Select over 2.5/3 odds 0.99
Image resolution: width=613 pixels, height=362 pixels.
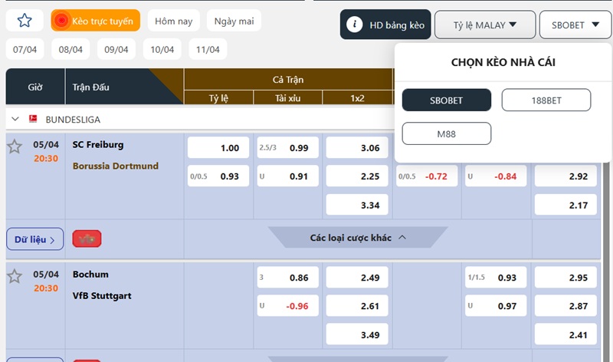[288, 147]
